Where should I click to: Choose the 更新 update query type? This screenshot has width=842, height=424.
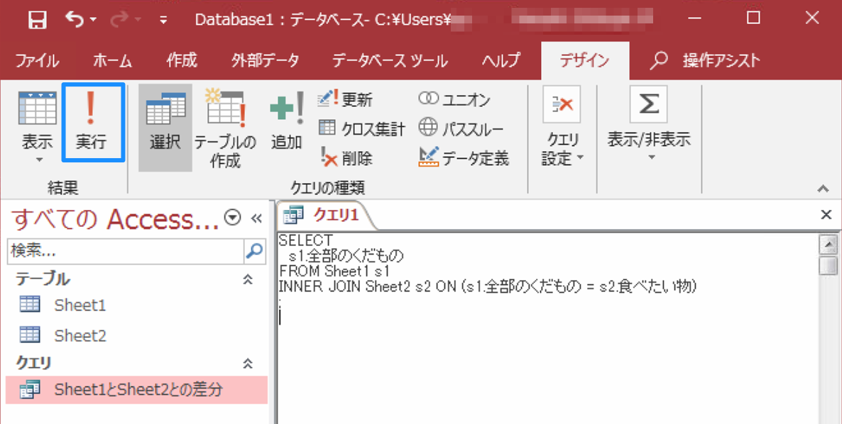click(345, 99)
